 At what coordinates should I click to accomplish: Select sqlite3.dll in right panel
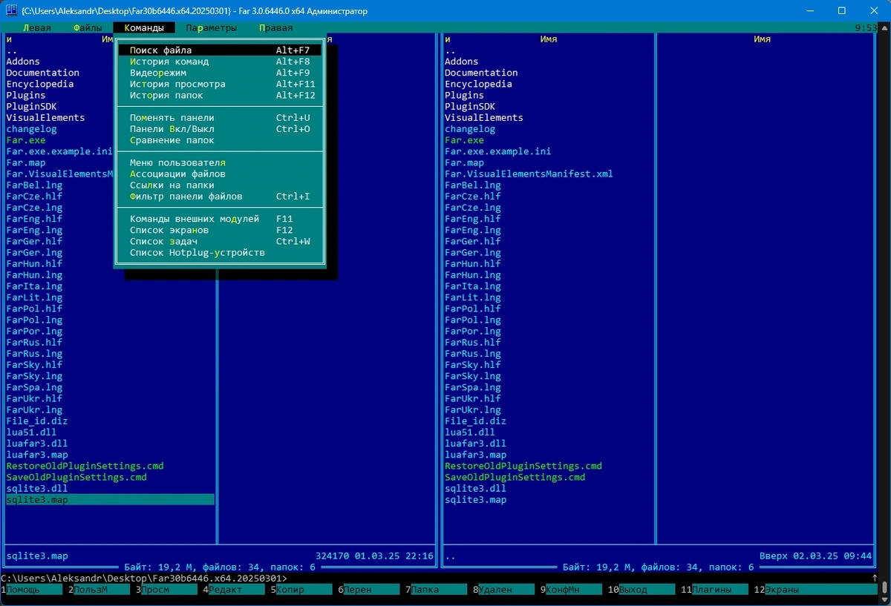475,488
